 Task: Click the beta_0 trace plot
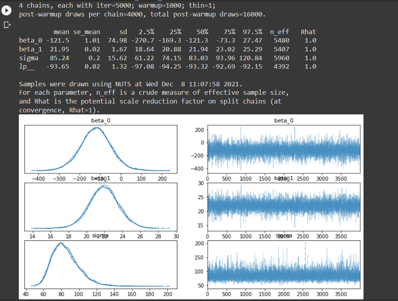284,149
